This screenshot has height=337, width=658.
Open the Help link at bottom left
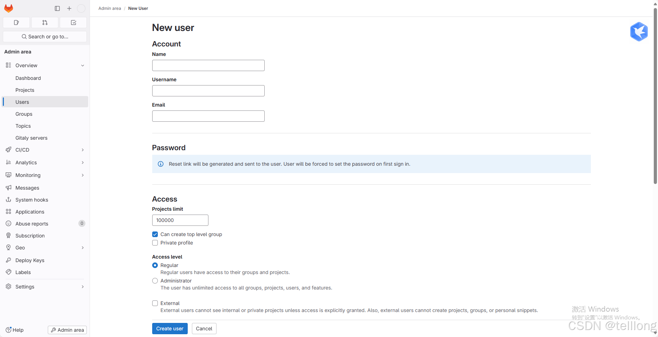(15, 330)
